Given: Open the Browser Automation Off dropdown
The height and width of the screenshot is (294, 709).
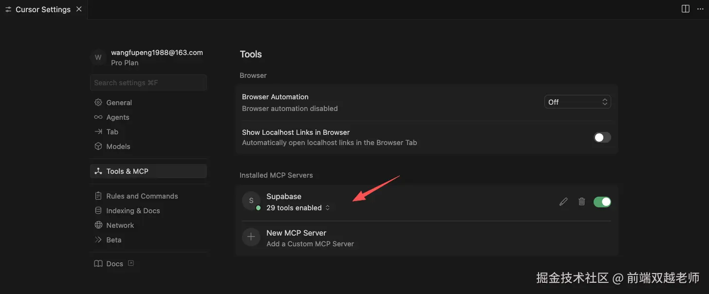Looking at the screenshot, I should click(x=577, y=102).
